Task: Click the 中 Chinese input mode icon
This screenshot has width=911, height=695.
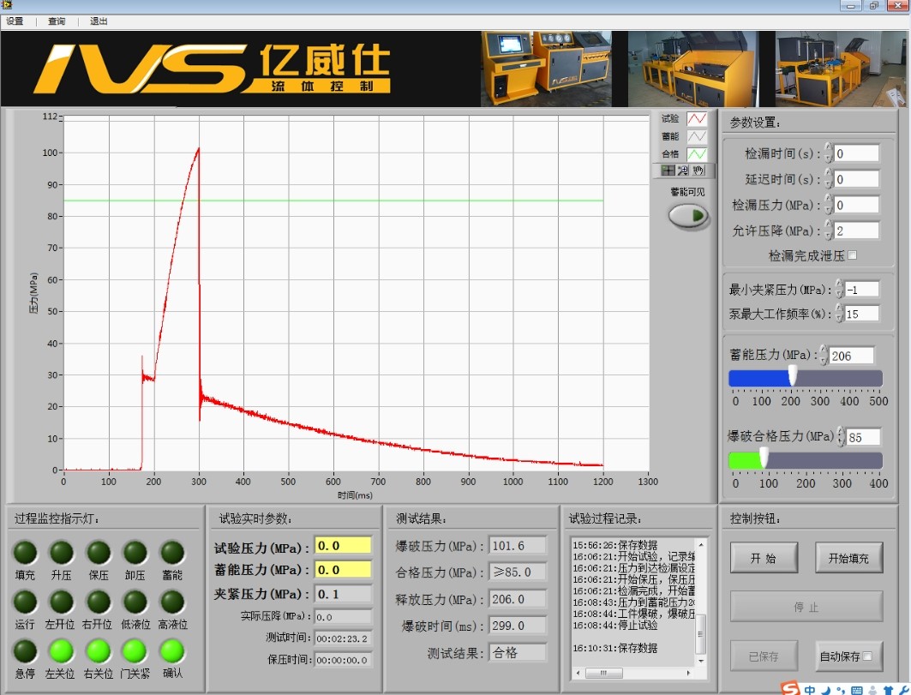Action: tap(809, 688)
